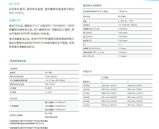Click the "pH" row label
Screen dimensions: 159x129
84,45
